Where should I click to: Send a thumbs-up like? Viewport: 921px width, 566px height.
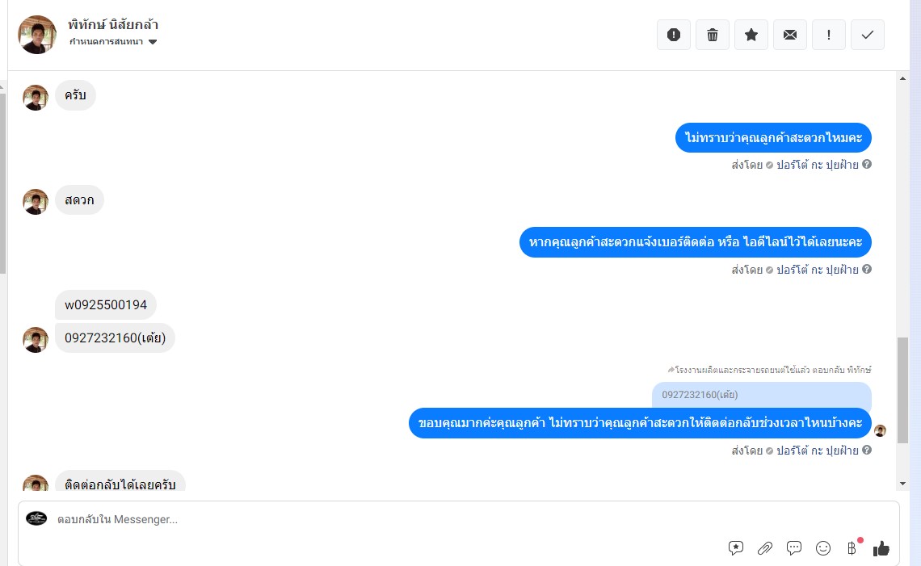coord(881,548)
